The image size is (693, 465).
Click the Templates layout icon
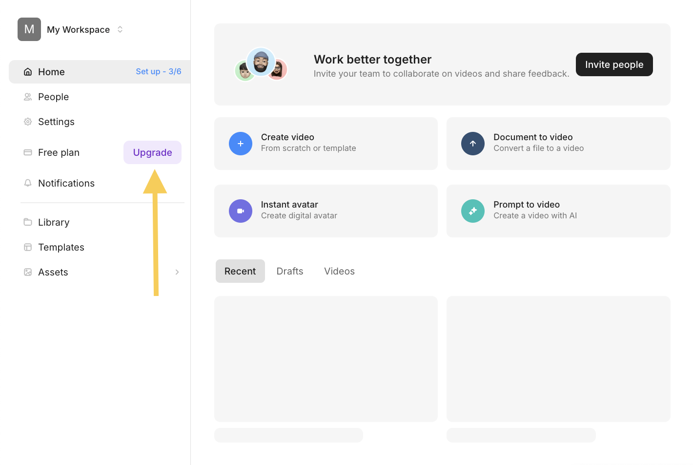click(28, 247)
